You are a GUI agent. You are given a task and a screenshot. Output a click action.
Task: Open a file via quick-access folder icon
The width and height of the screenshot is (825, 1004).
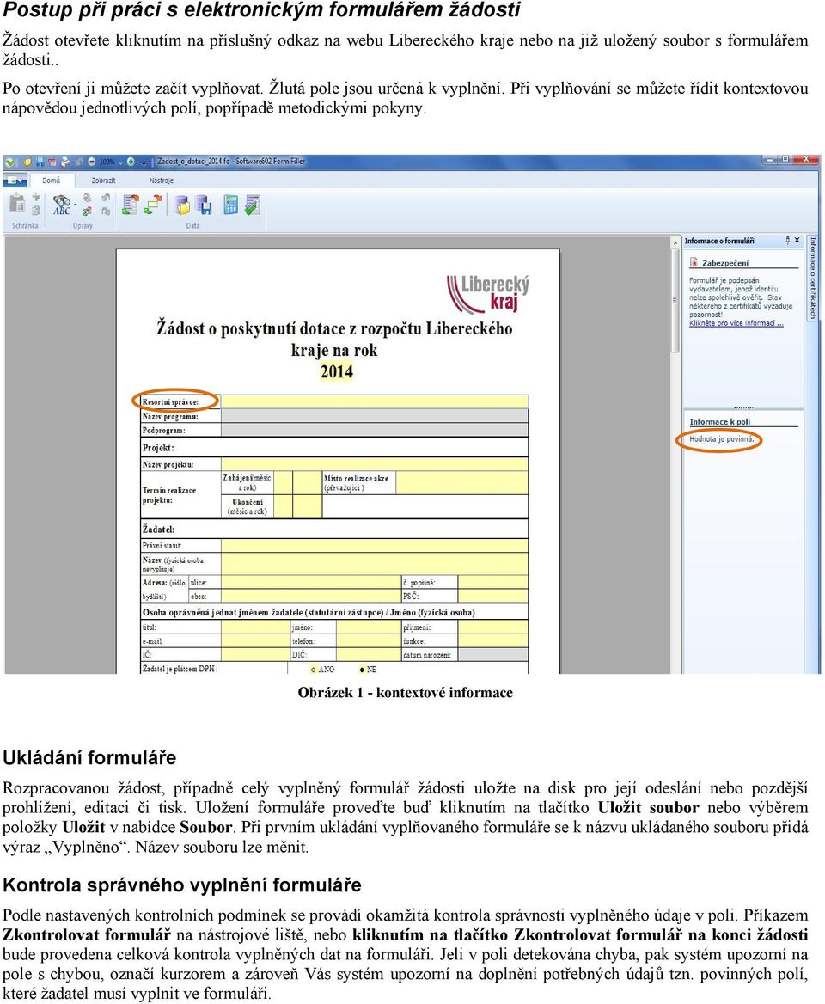27,162
